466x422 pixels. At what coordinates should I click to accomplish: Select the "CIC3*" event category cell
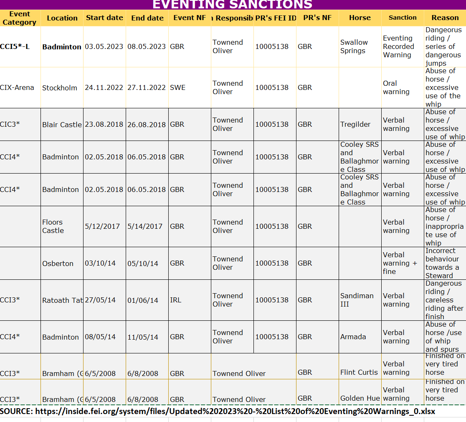[x=20, y=124]
